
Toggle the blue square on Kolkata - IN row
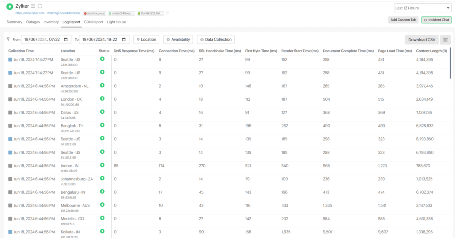coord(10,232)
